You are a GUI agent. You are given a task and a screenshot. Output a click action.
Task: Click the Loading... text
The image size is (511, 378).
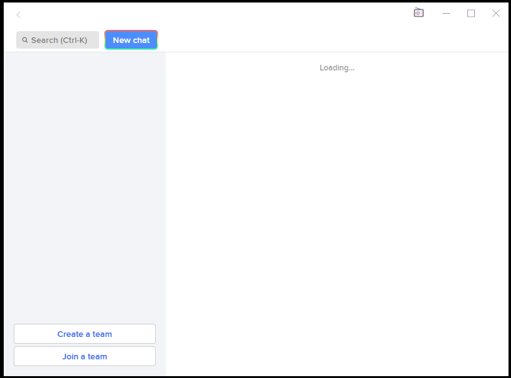337,68
